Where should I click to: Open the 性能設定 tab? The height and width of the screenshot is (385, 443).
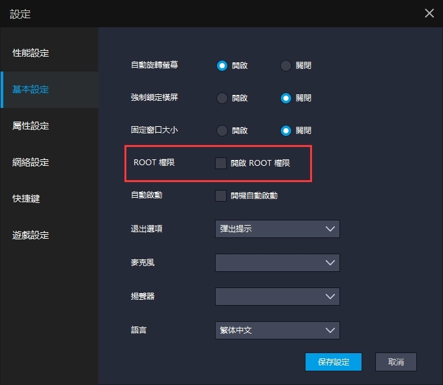coord(31,53)
